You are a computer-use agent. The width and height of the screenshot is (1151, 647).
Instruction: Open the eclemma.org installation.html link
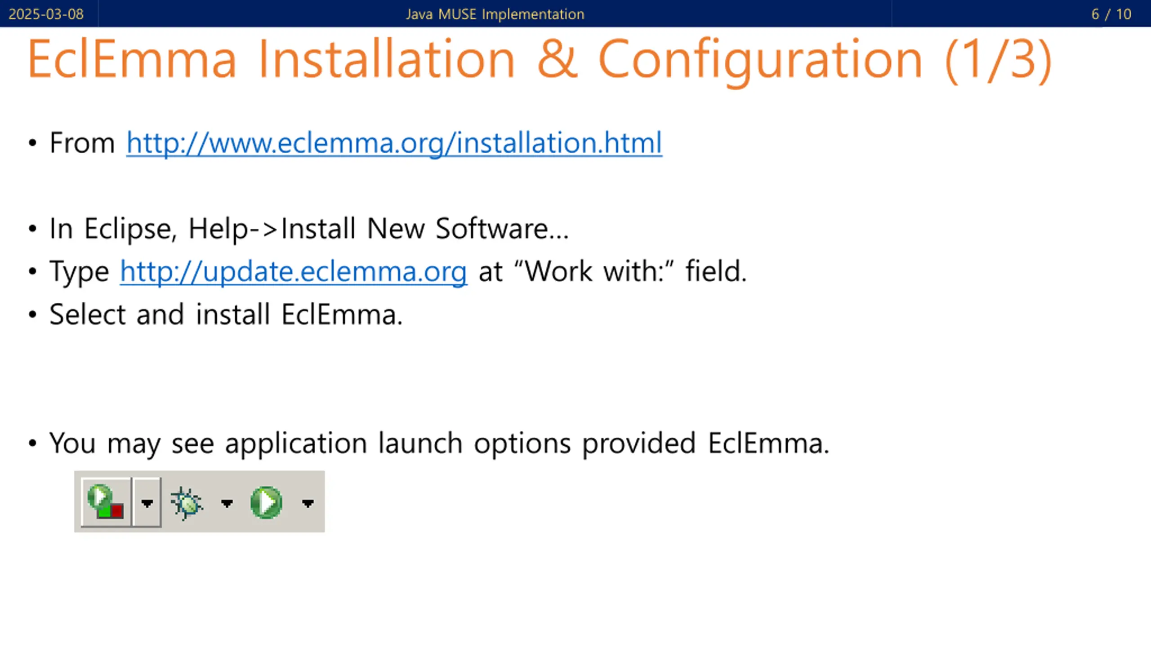pos(394,143)
